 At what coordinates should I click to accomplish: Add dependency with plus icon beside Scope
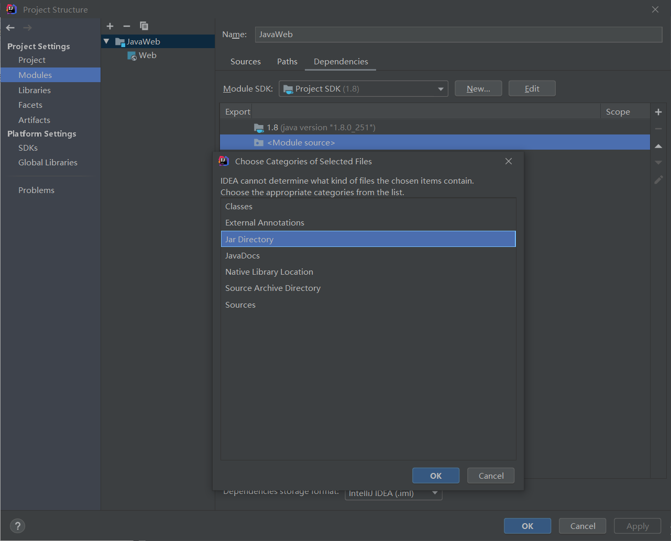coord(658,112)
